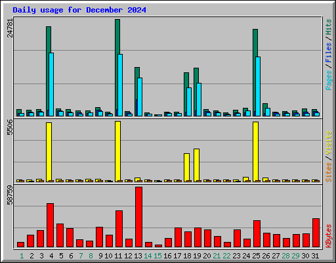Click the red KBytes bar for day 5
This screenshot has width=336, height=263.
pyautogui.click(x=60, y=235)
